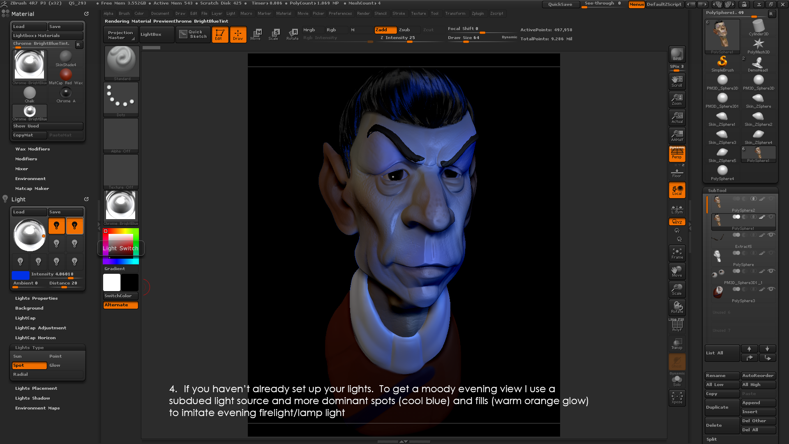Toggle the Persp perspective view icon
This screenshot has width=789, height=444.
677,154
